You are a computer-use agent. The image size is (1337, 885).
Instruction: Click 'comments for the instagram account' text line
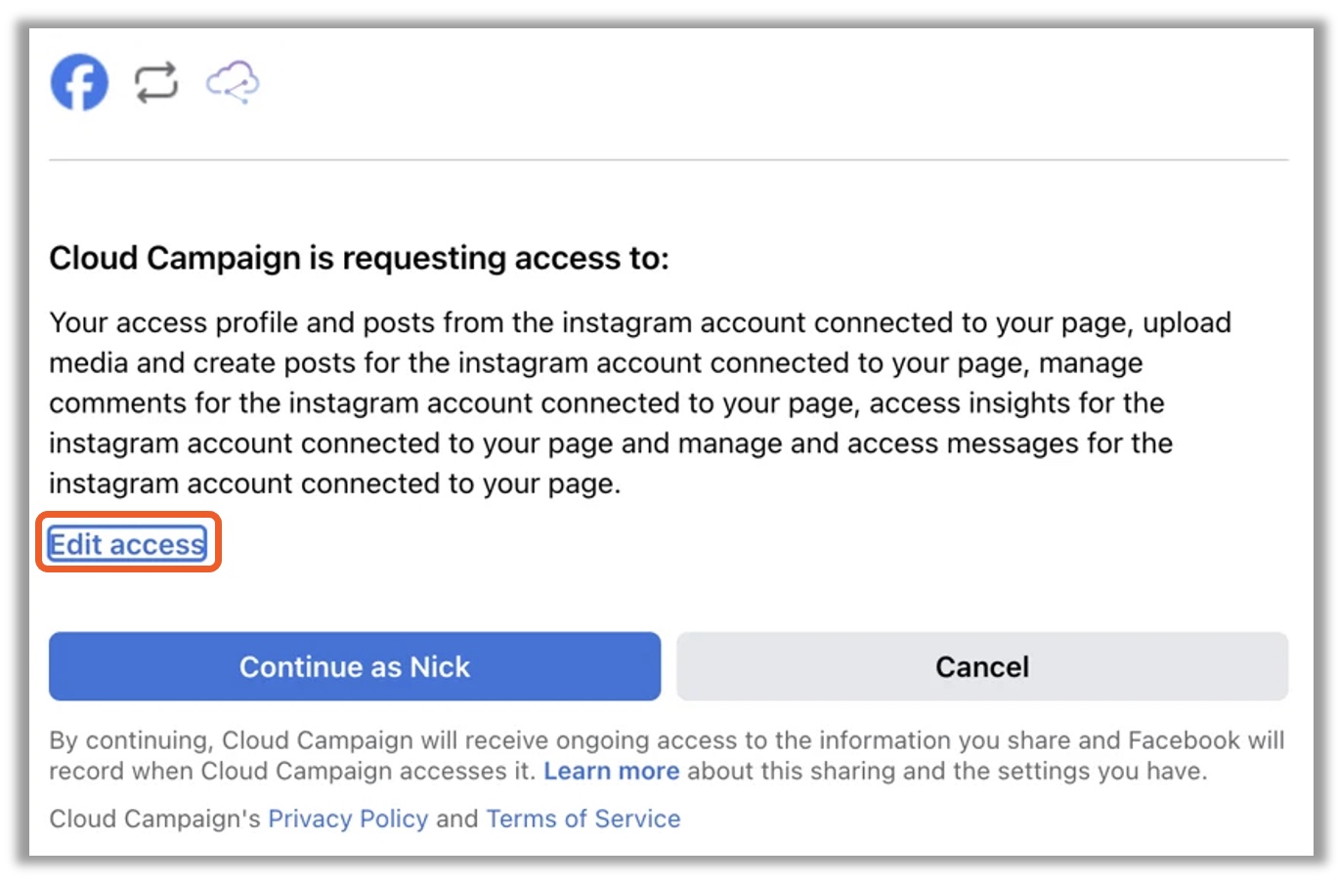[x=607, y=402]
